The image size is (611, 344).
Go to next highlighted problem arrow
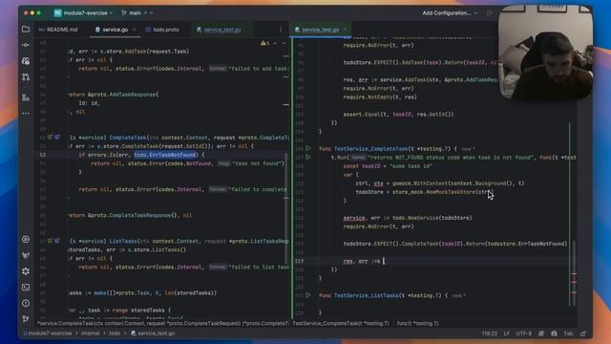[x=284, y=43]
